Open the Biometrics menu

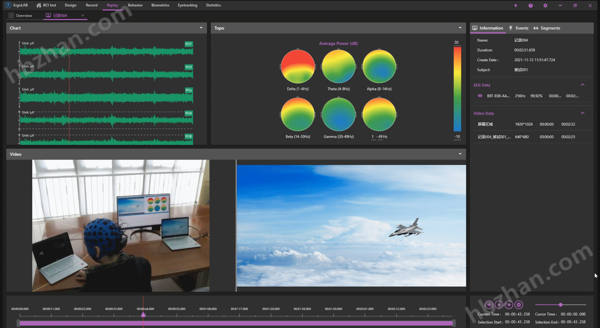160,5
